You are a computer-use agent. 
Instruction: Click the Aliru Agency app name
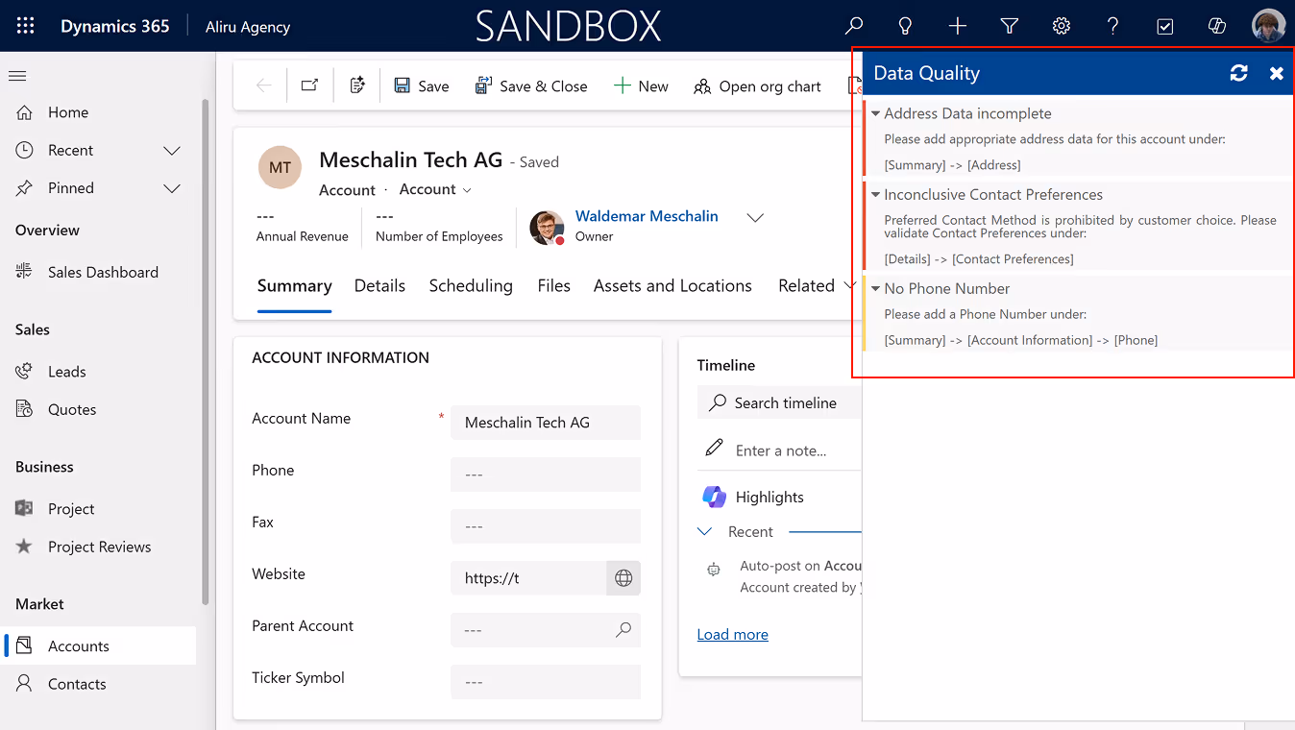248,27
